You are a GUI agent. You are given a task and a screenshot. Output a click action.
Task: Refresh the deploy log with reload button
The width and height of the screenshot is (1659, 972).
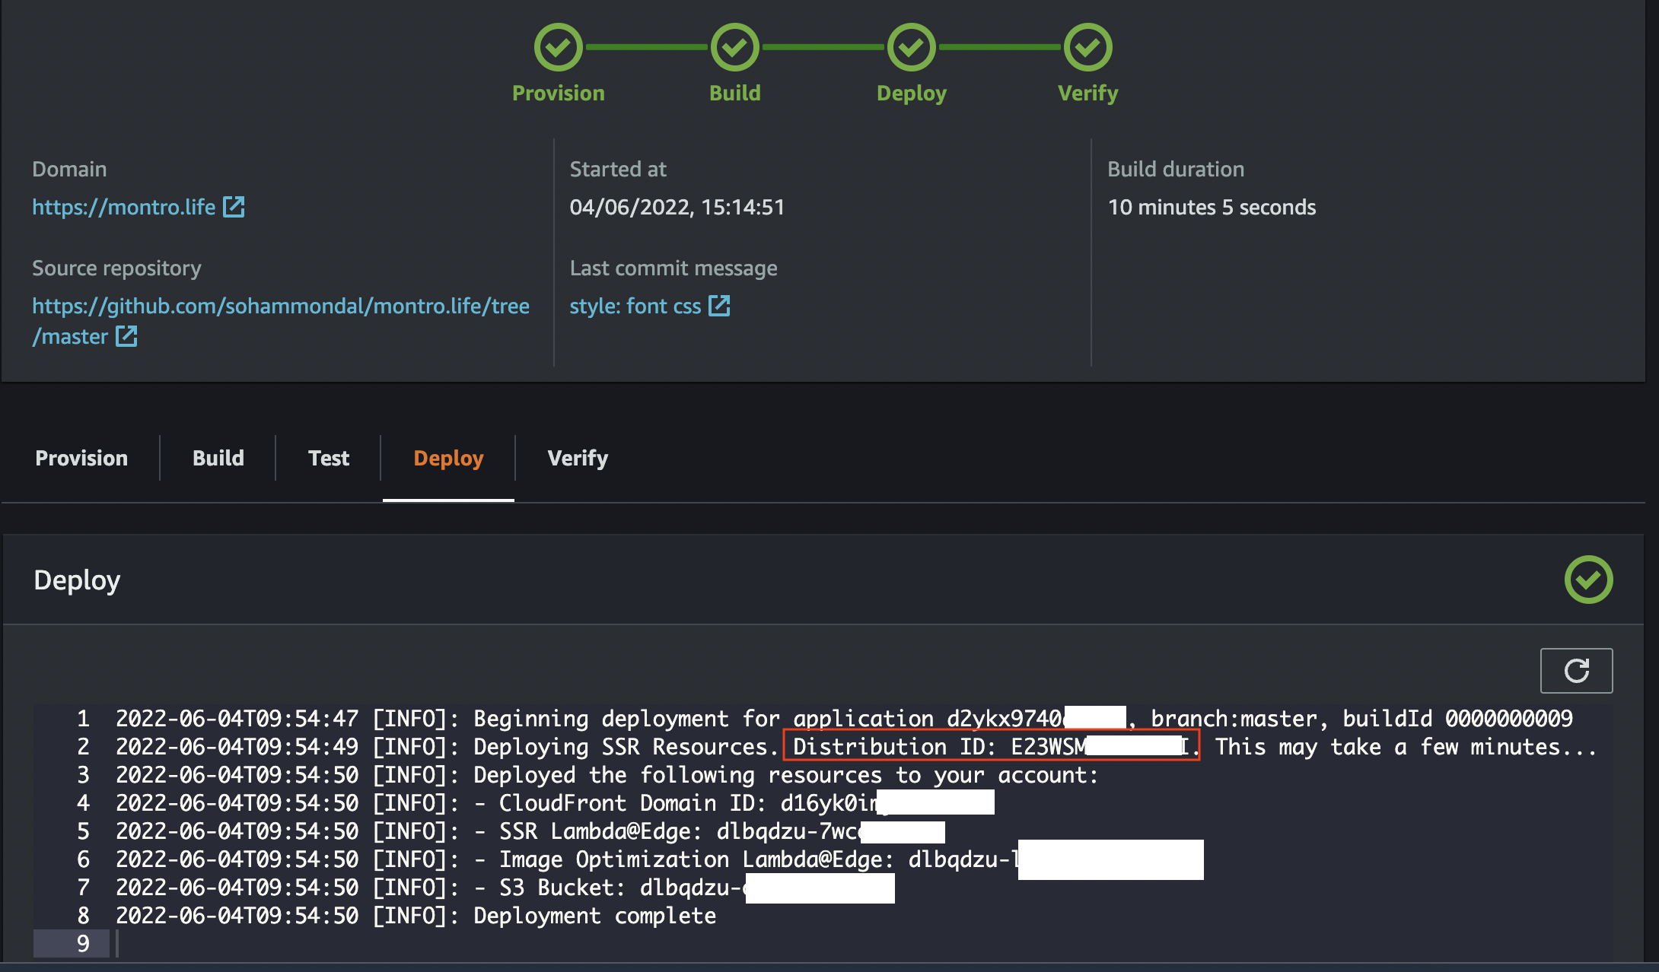point(1576,670)
